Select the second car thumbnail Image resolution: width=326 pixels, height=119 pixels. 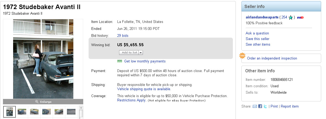coord(22,112)
